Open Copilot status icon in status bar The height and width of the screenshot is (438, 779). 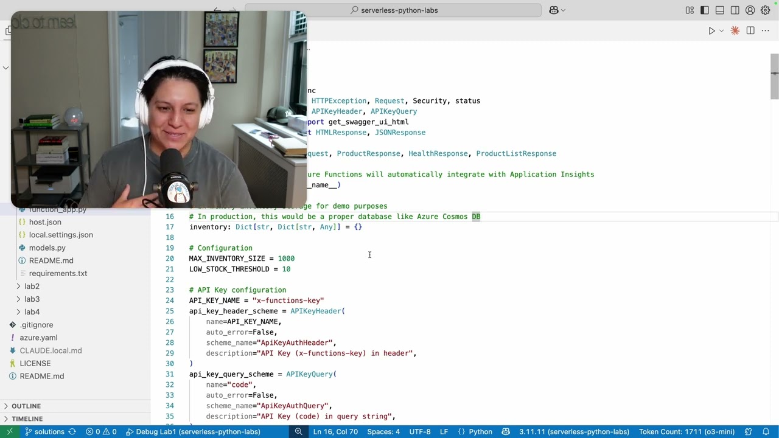coord(506,432)
